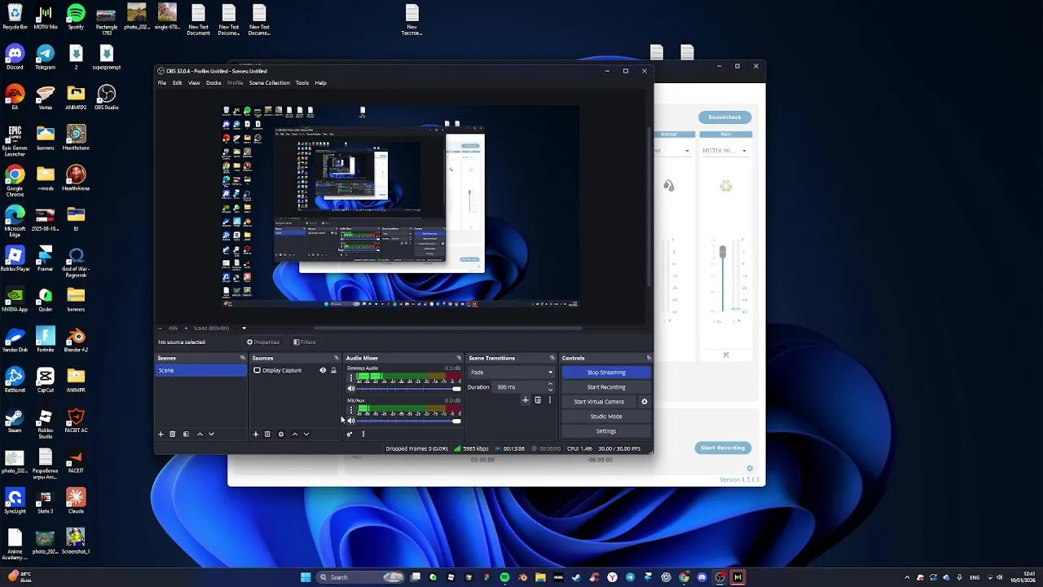
Task: Open OBS Settings button
Action: 606,430
